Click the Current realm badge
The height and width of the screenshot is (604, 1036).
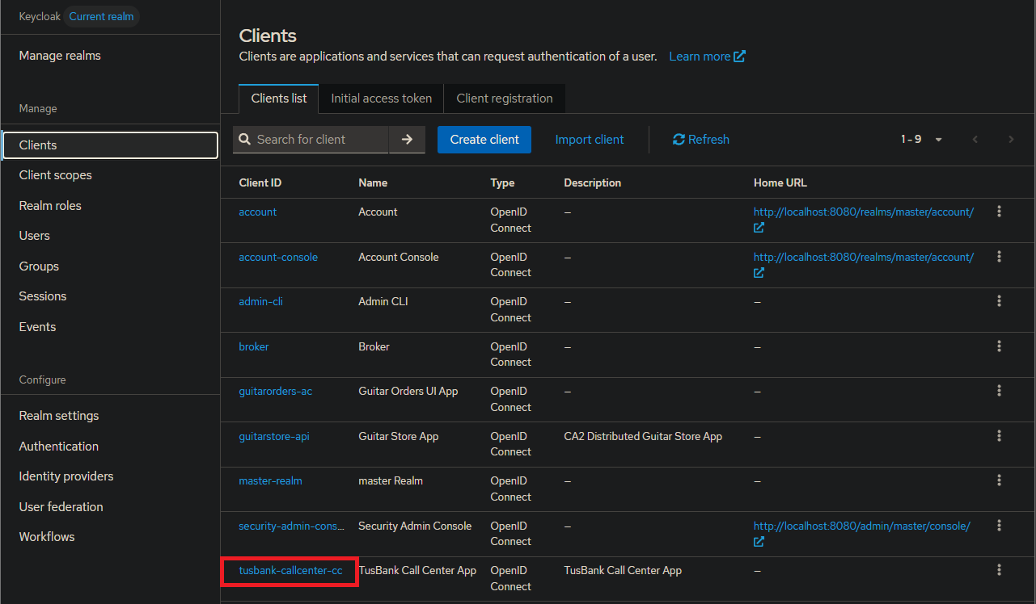point(101,16)
